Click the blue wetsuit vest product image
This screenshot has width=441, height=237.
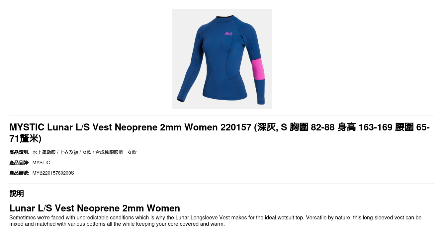[x=222, y=59]
